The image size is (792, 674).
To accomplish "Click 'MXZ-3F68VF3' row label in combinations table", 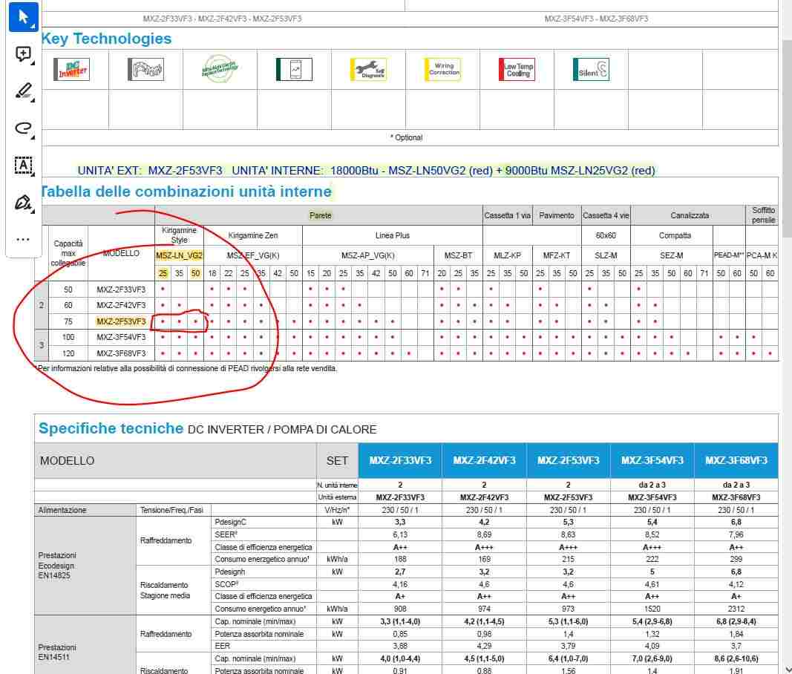I will [121, 353].
